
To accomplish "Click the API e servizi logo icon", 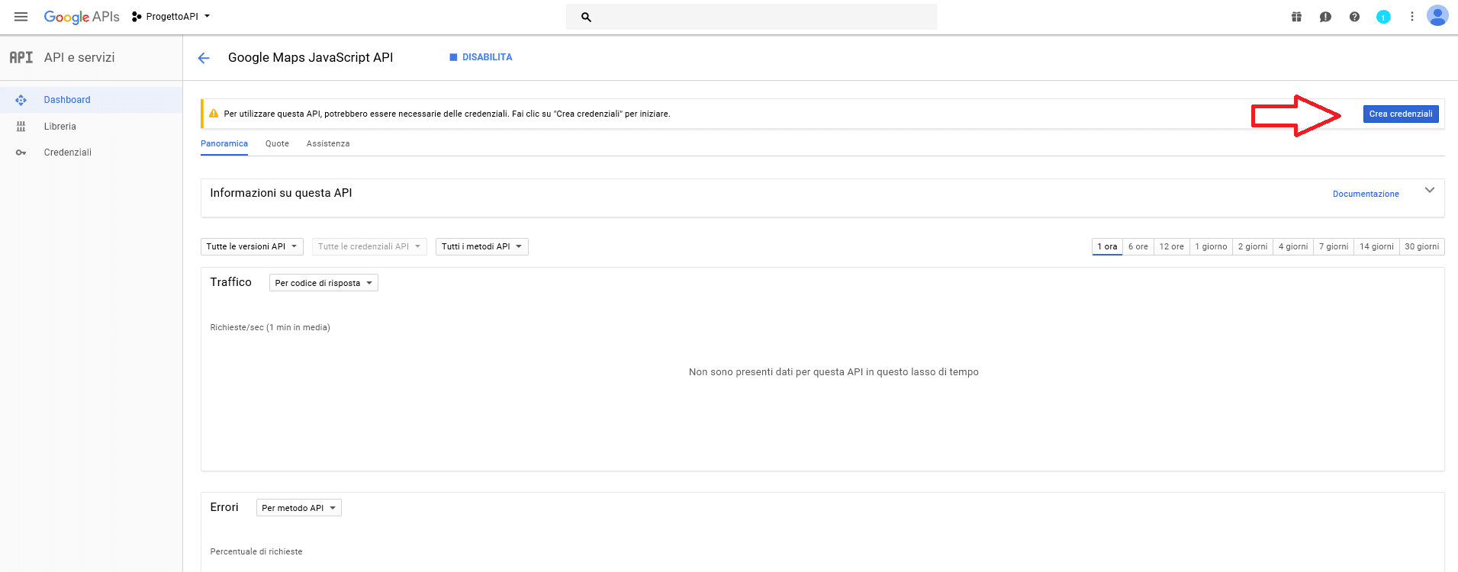I will (x=21, y=57).
